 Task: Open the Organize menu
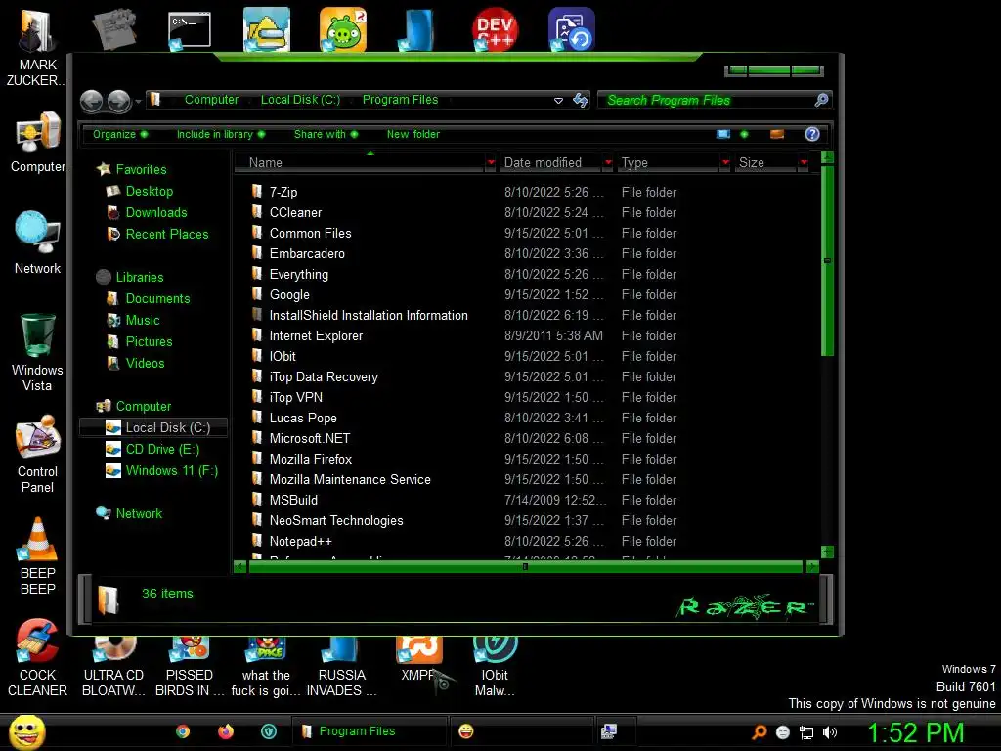pos(120,134)
